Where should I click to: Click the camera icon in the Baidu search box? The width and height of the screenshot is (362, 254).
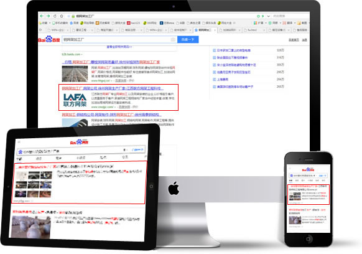pos(173,40)
